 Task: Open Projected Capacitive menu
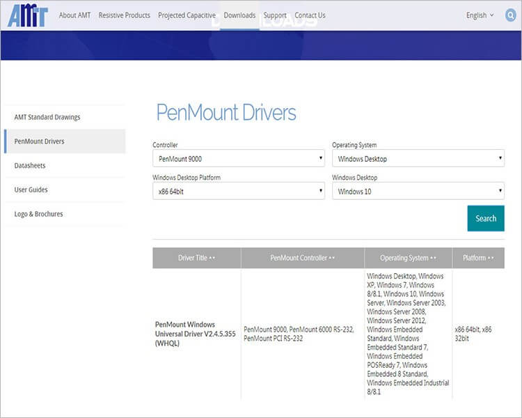click(187, 15)
